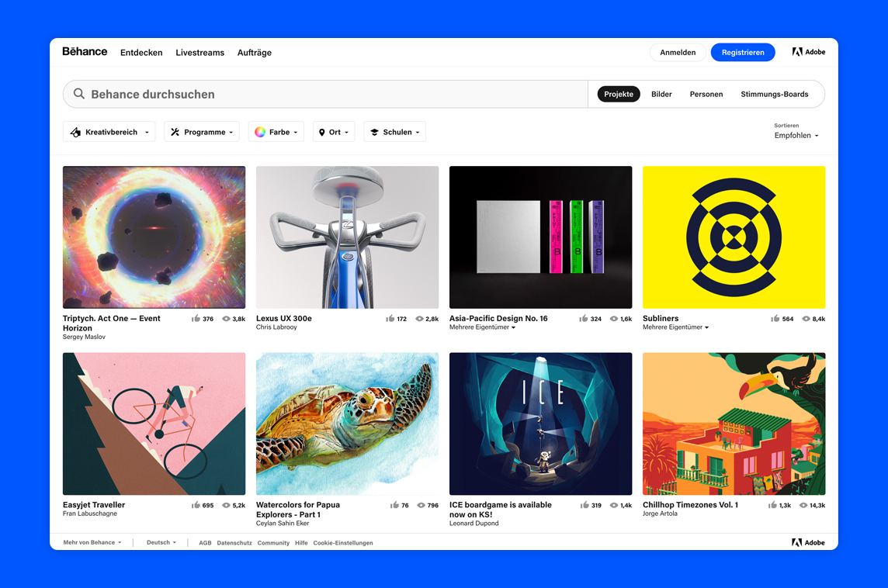
Task: Click the Adobe logo in header
Action: coord(808,52)
